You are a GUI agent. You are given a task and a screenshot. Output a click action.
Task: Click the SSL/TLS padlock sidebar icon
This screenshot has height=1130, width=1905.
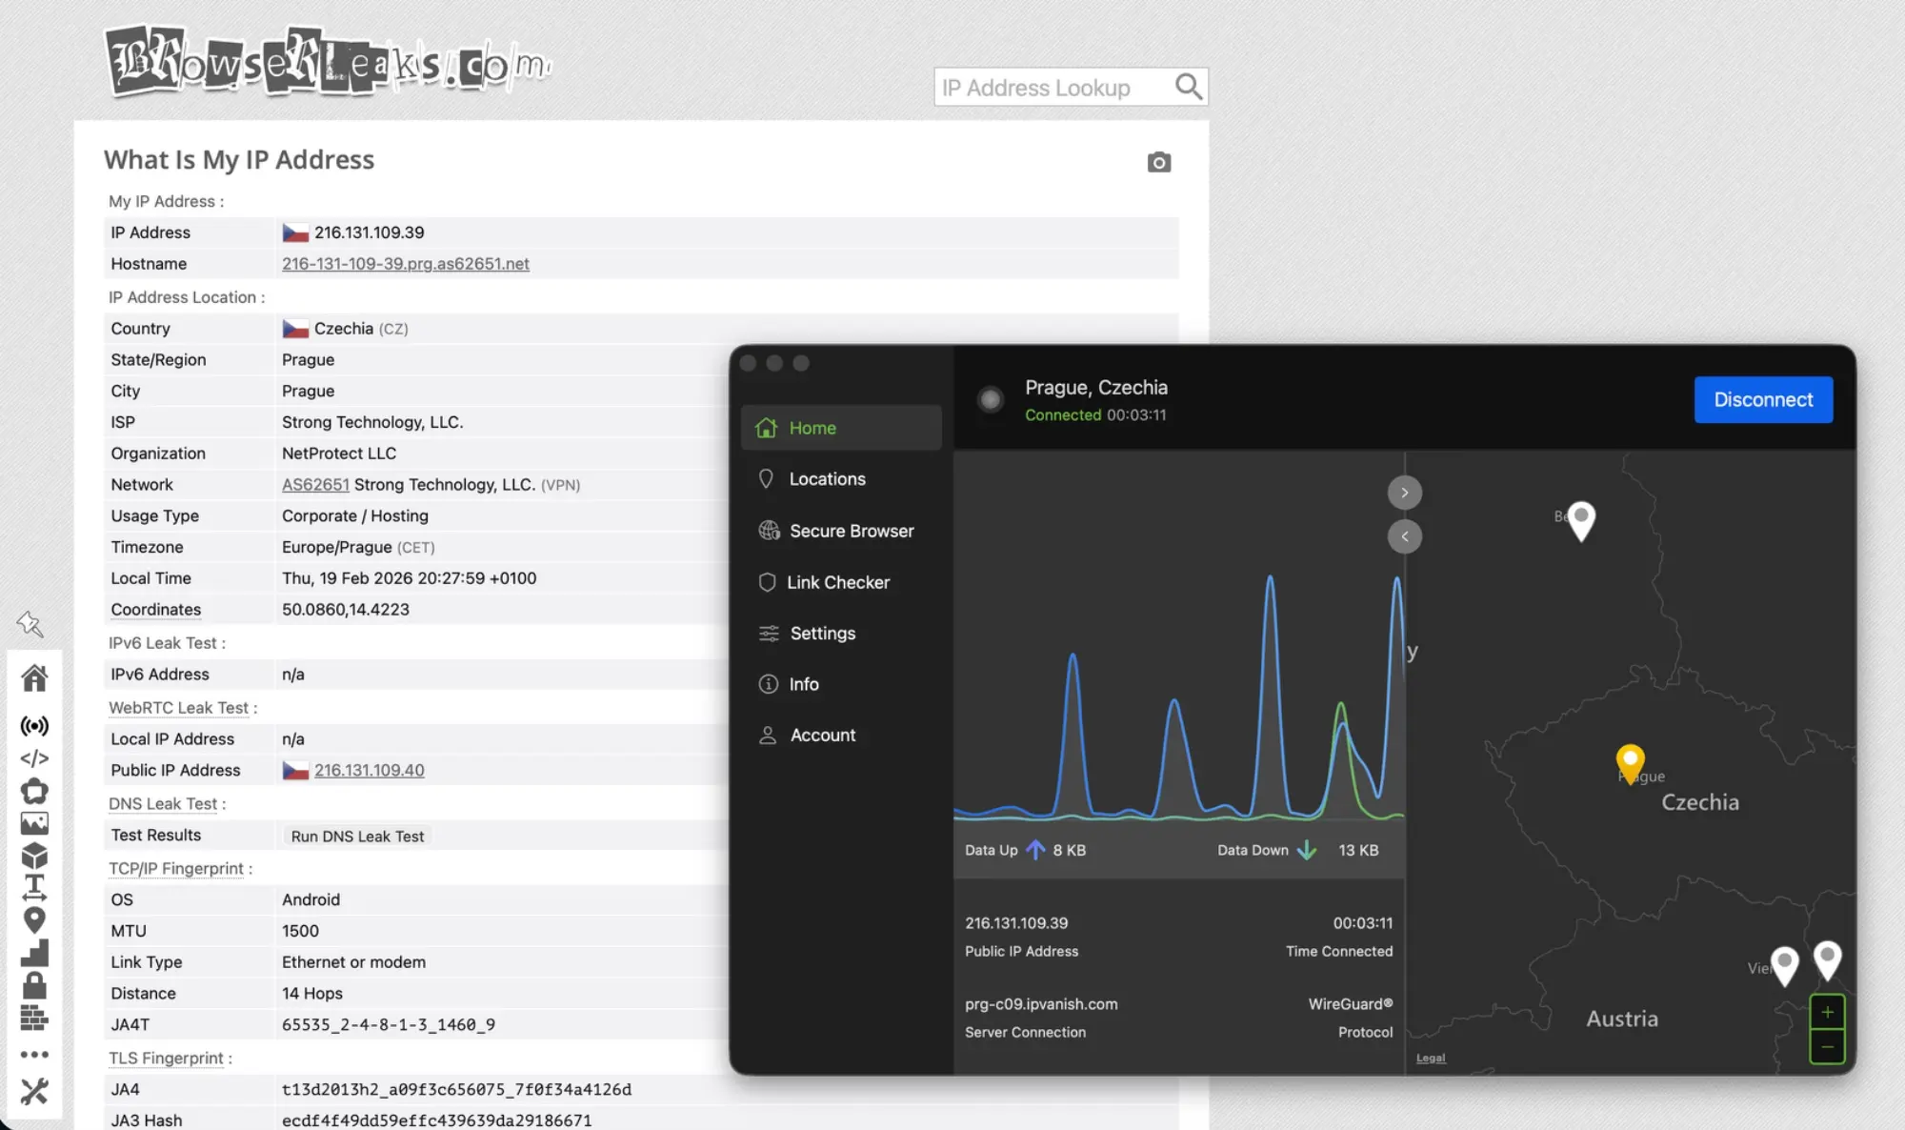[35, 984]
